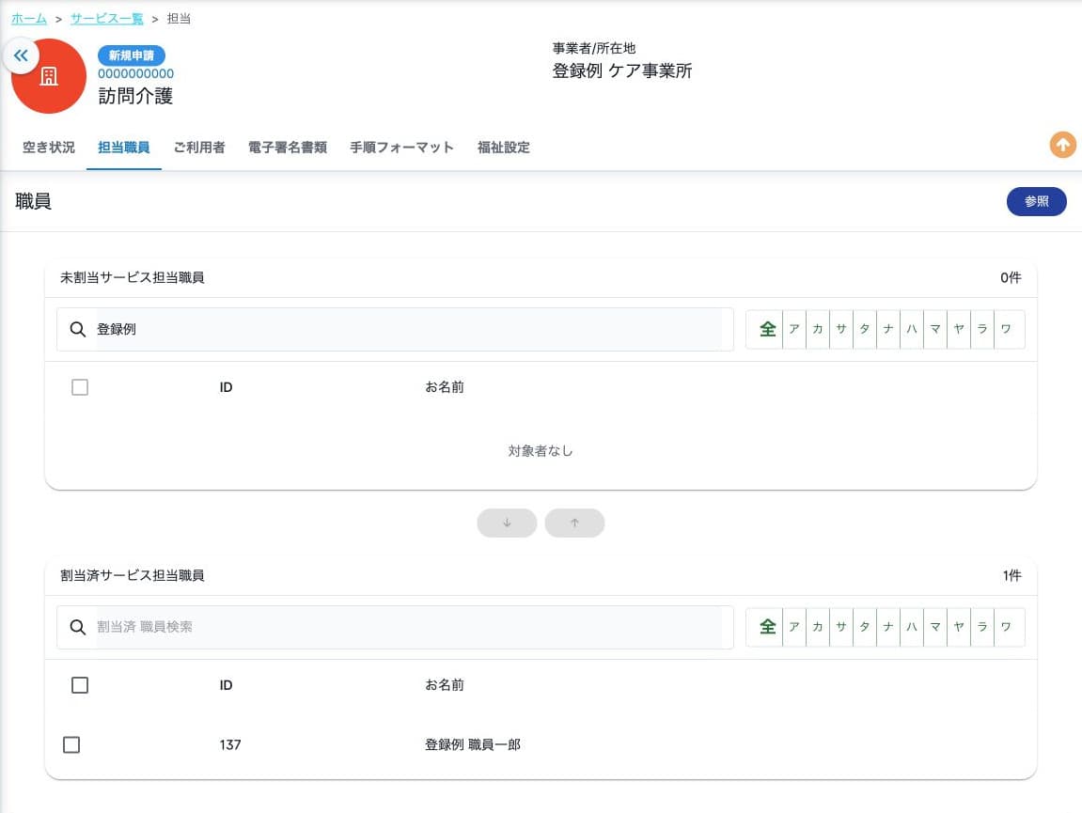Select マ filter in assigned staff list
Image resolution: width=1082 pixels, height=813 pixels.
935,627
